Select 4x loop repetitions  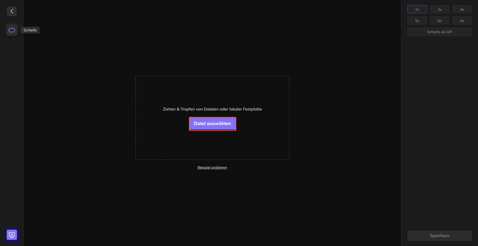pos(462,10)
